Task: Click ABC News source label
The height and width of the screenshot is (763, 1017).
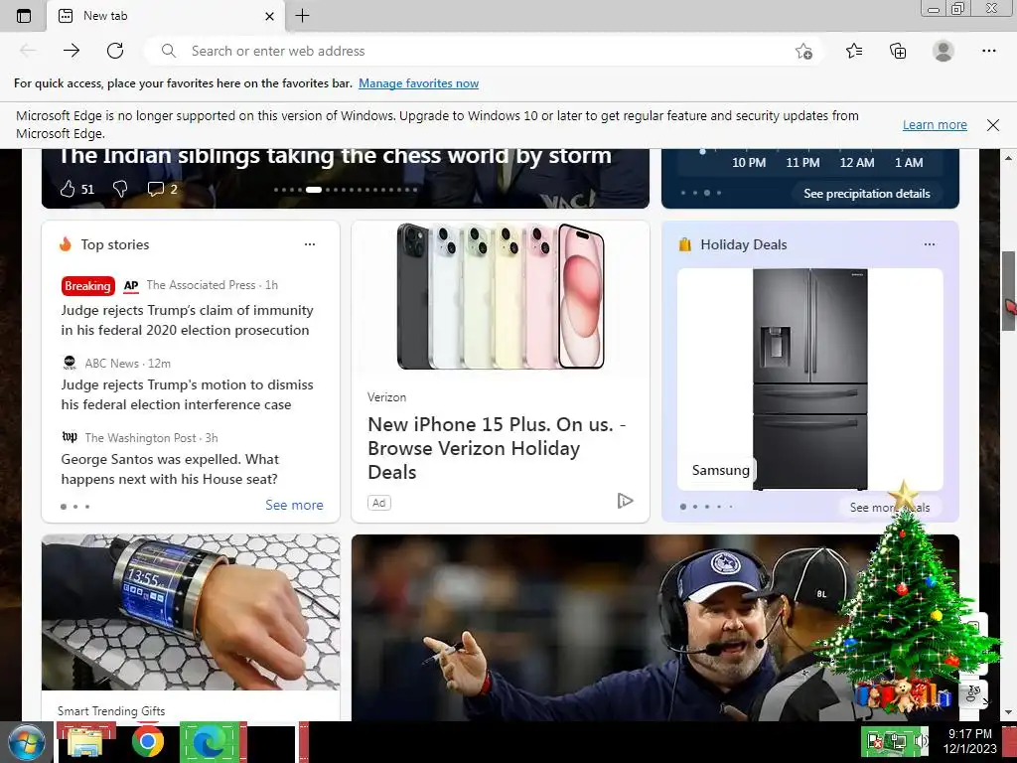Action: (x=111, y=364)
